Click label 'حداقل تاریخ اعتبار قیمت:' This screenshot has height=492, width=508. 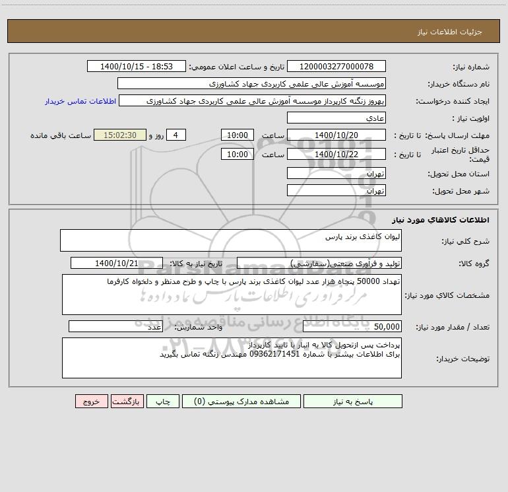coord(460,155)
